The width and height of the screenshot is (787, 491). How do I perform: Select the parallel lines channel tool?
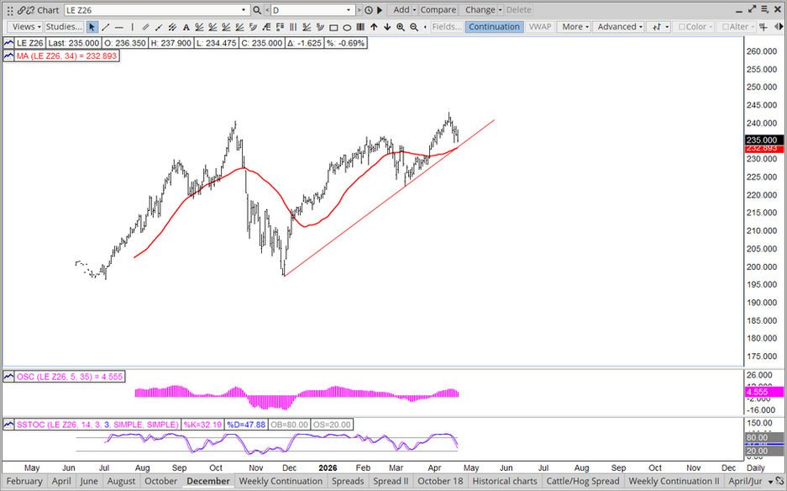pos(145,27)
